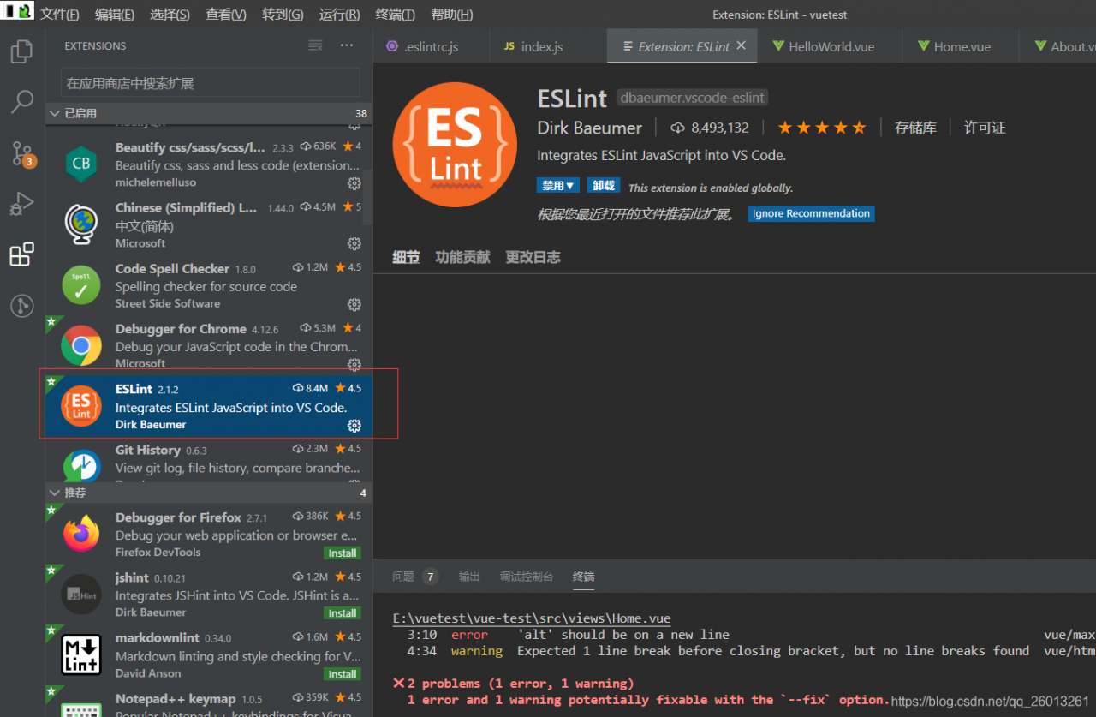Open settings gear for the ESLint extension

point(354,425)
